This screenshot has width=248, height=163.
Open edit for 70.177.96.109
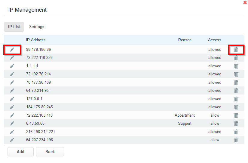pyautogui.click(x=12, y=83)
